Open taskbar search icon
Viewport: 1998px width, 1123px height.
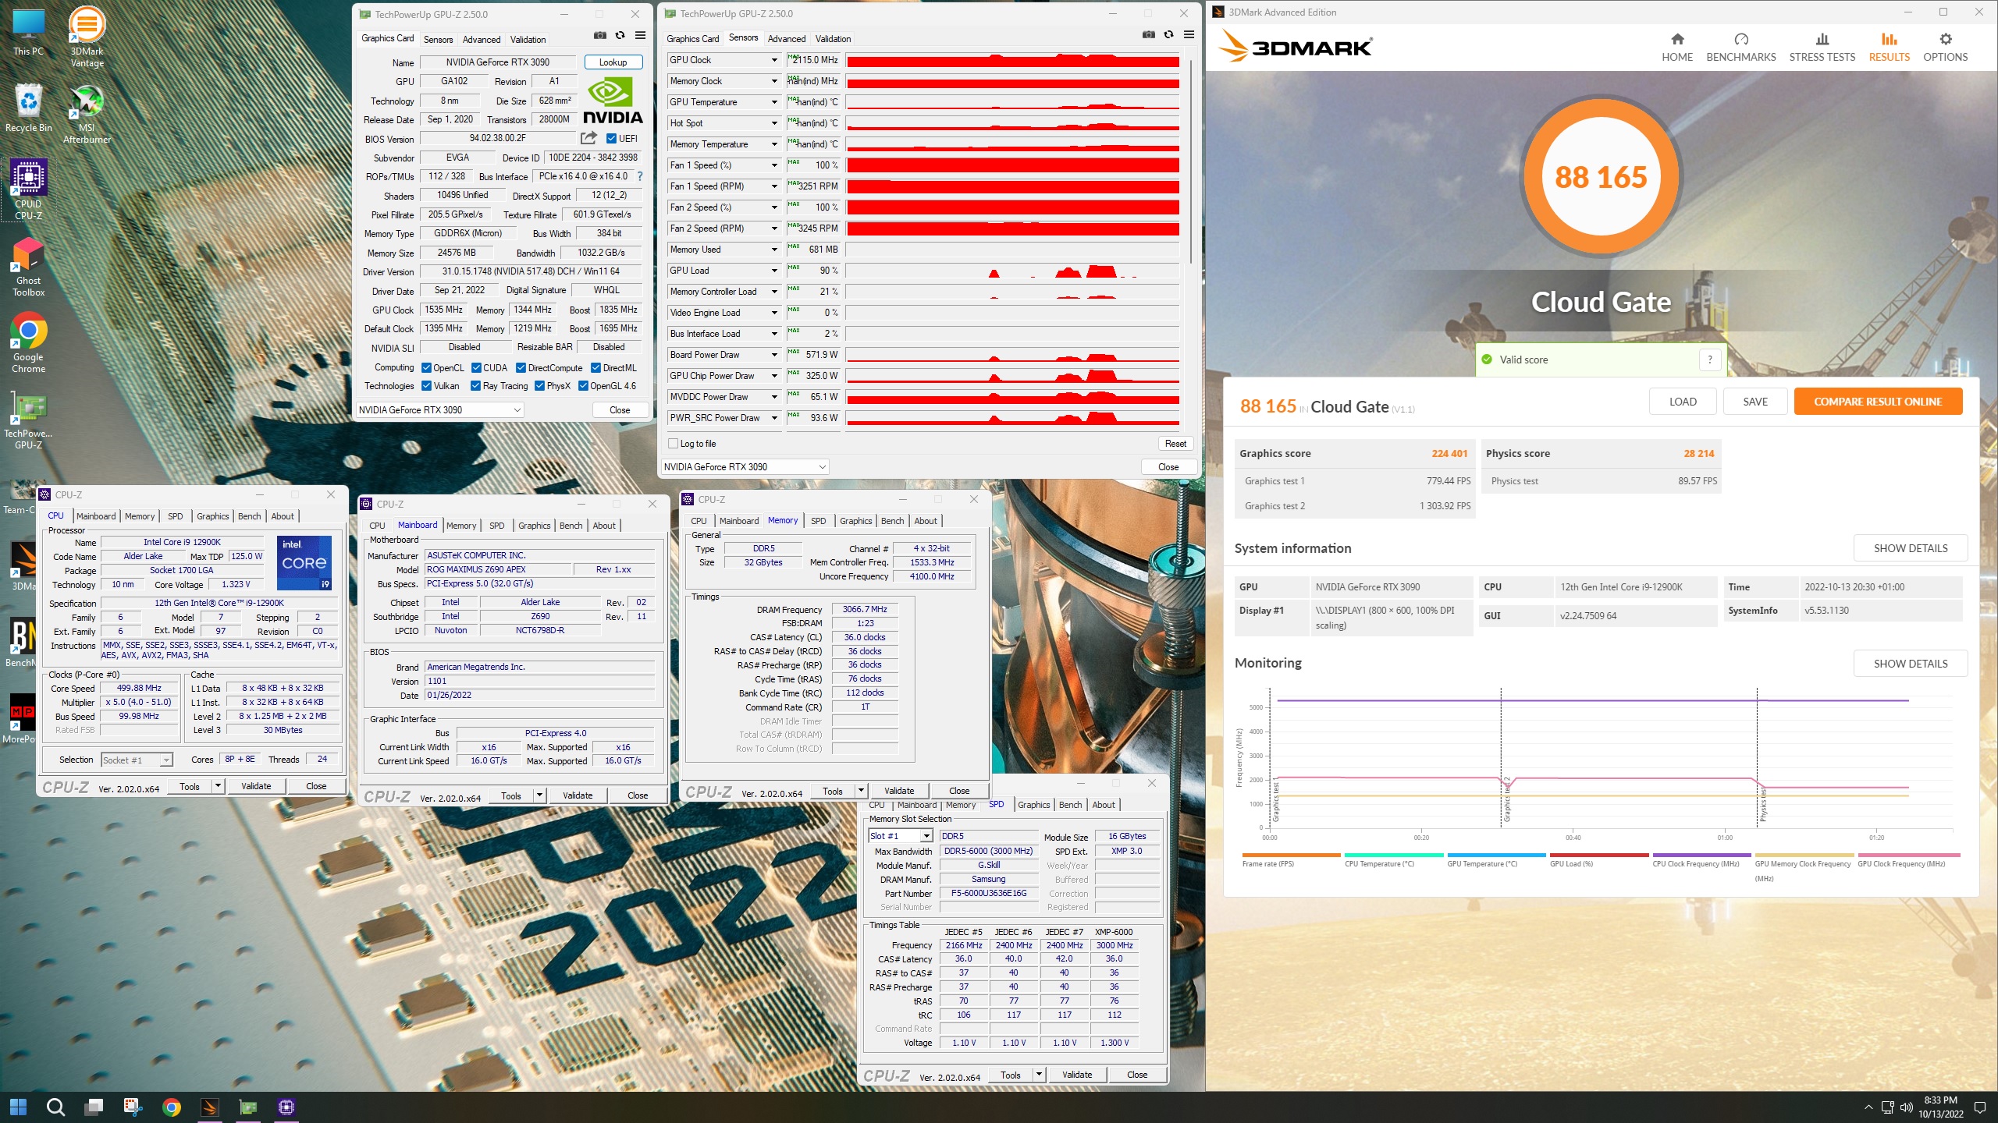[55, 1107]
